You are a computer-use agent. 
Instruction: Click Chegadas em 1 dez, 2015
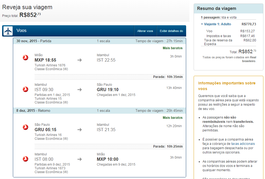tap(116, 95)
